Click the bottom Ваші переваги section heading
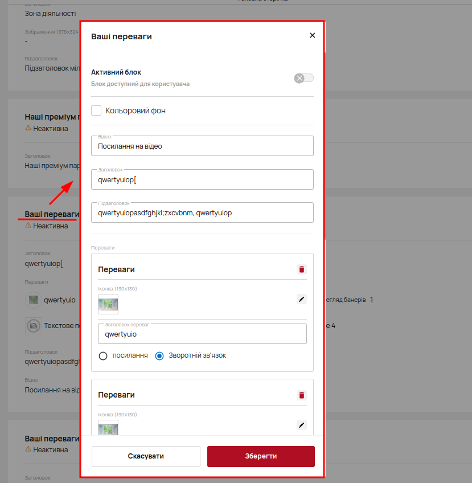This screenshot has width=472, height=483. [52, 439]
